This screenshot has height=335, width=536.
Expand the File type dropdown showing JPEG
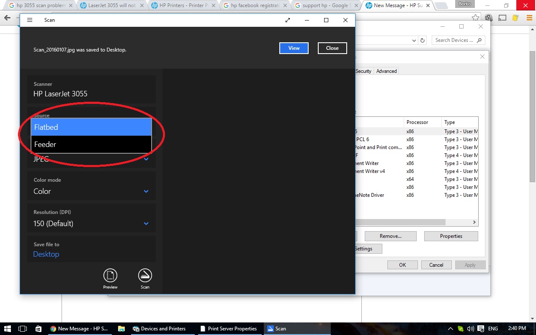point(146,159)
